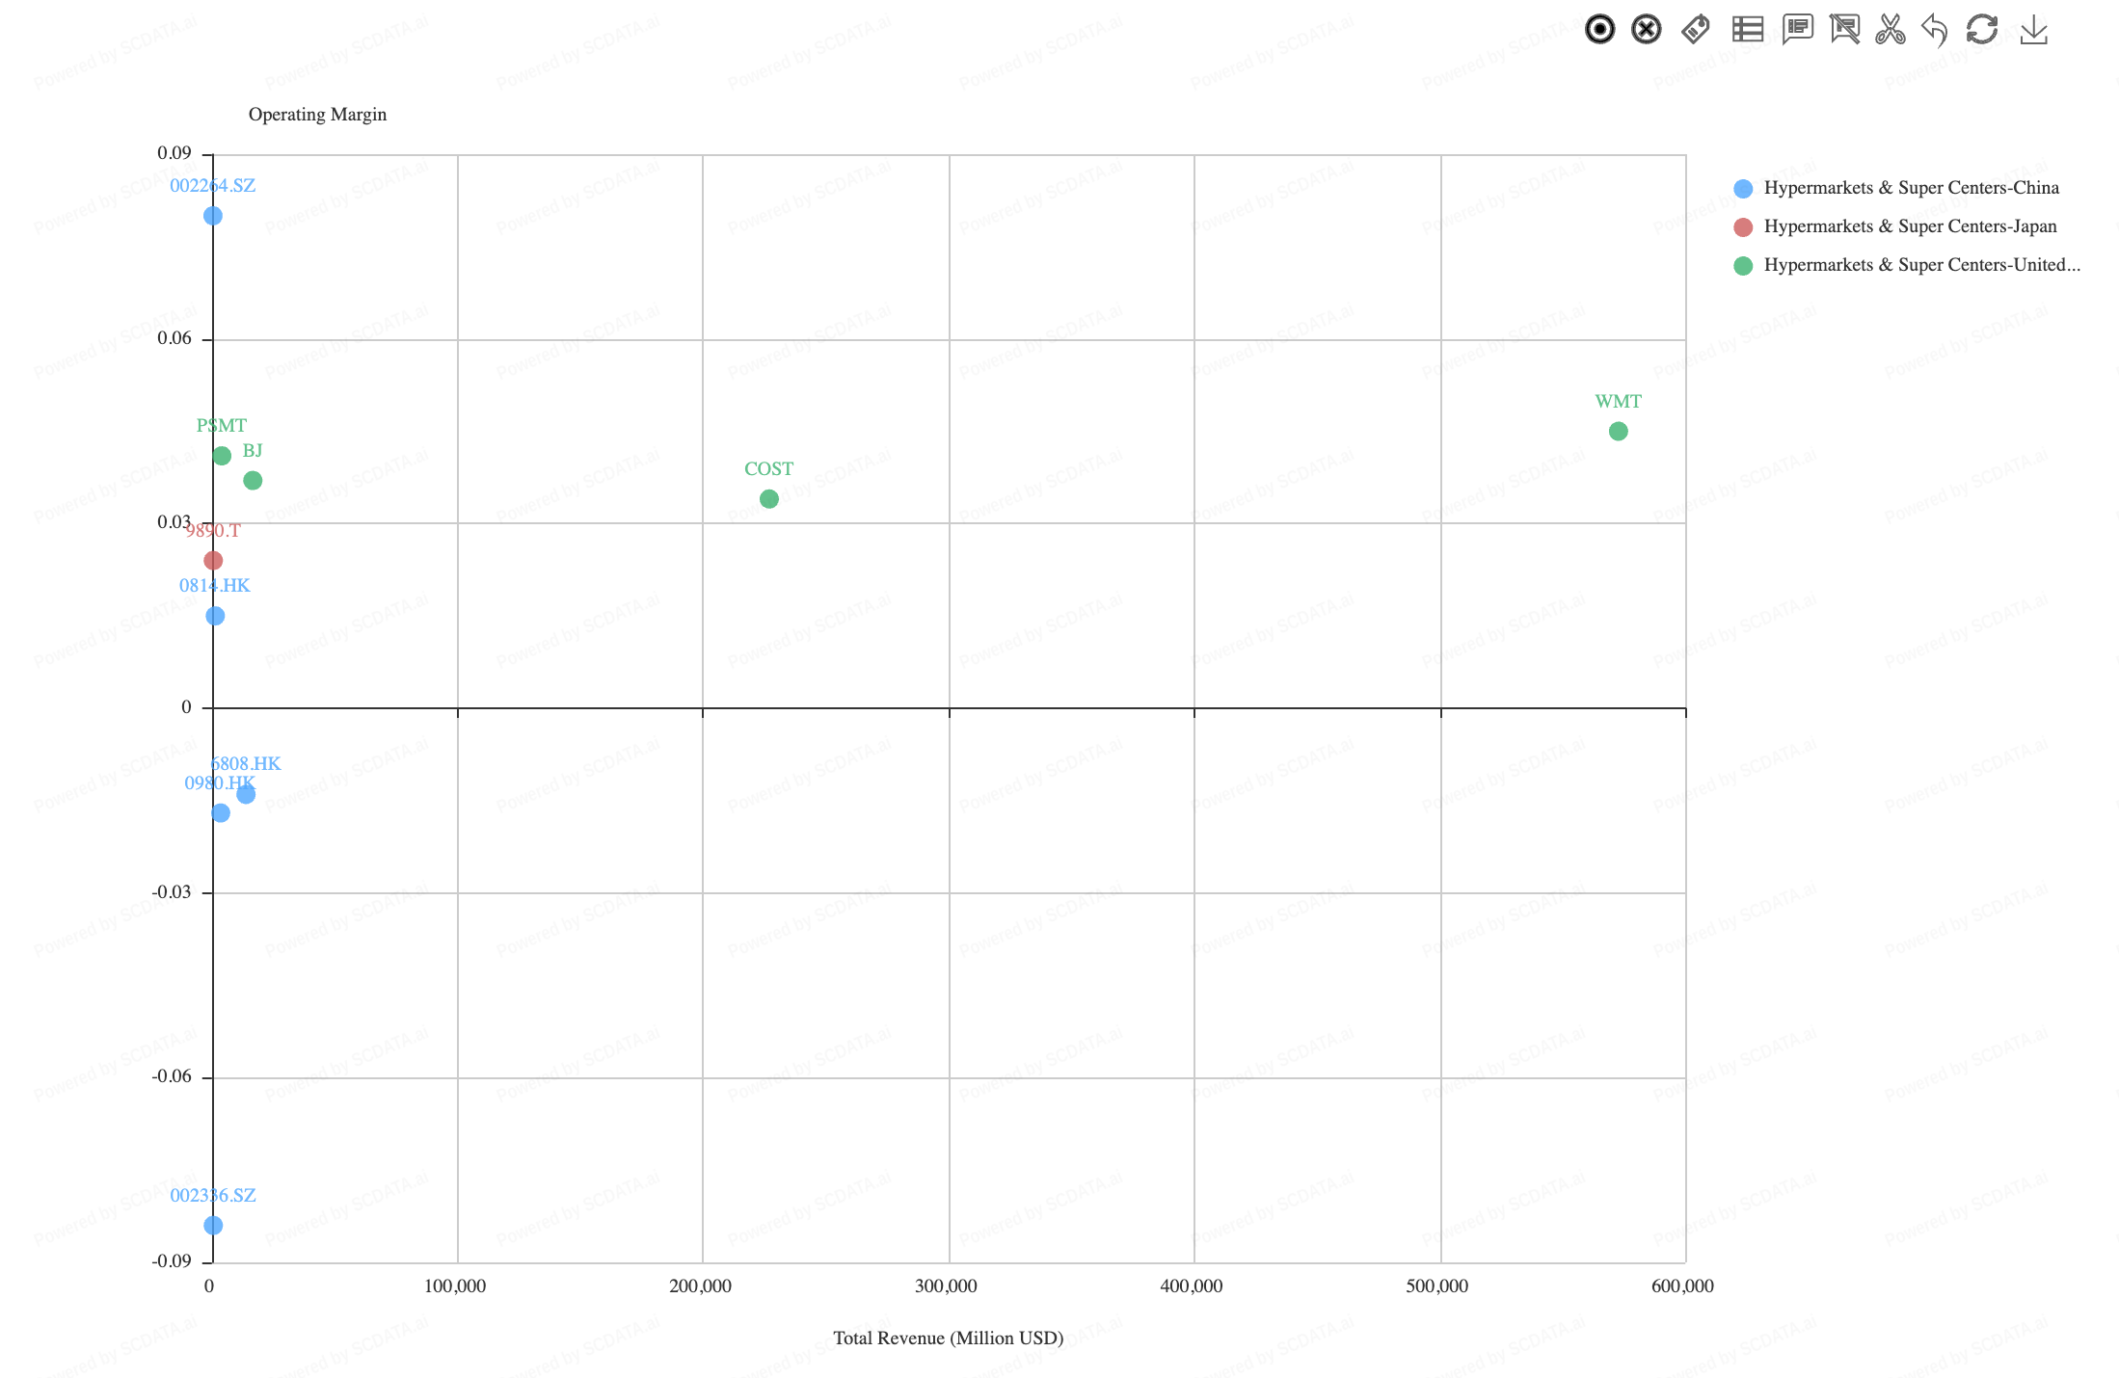Click the blue China legend color dot
The width and height of the screenshot is (2119, 1378).
pyautogui.click(x=1743, y=189)
